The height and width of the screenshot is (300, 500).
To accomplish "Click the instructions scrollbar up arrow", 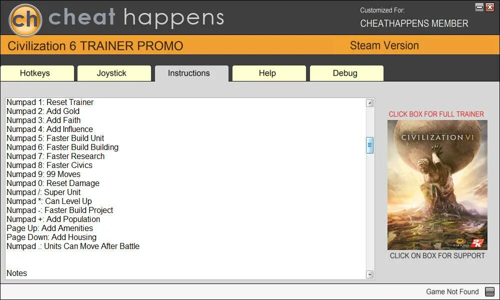I will point(370,102).
